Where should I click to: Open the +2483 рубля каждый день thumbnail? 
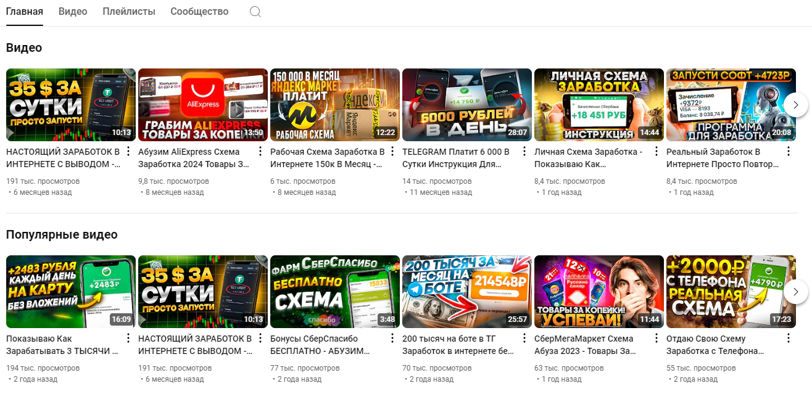[x=71, y=292]
